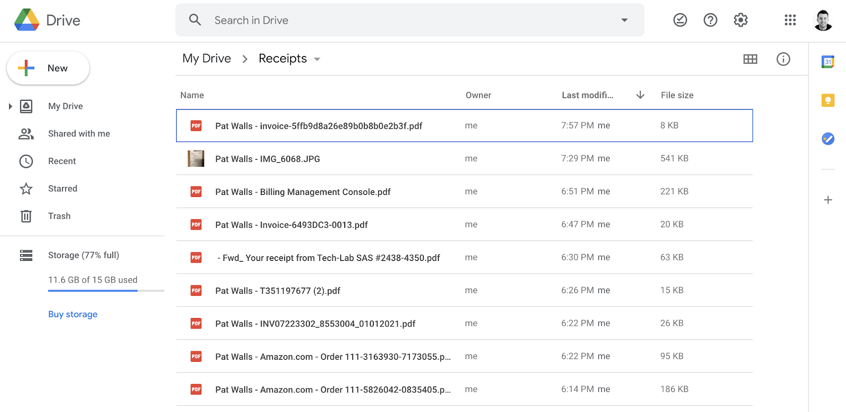Open the settings gear menu
Viewport: 846px width, 412px height.
click(x=741, y=20)
